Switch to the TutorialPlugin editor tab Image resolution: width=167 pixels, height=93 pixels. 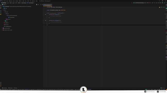tap(47, 5)
